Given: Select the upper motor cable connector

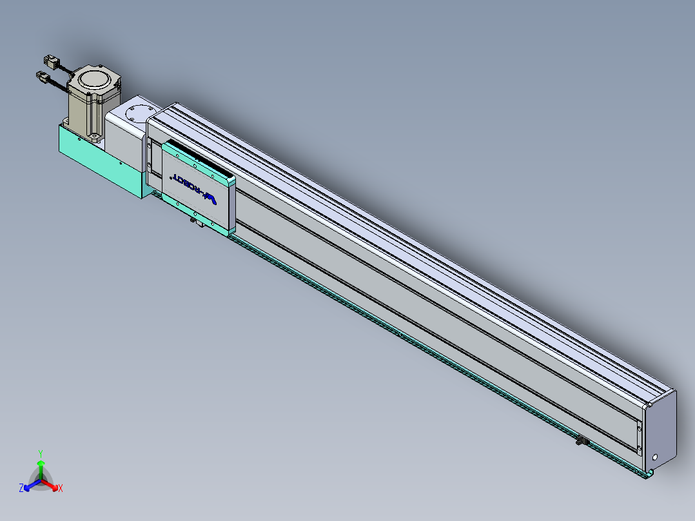Looking at the screenshot, I should coord(50,61).
